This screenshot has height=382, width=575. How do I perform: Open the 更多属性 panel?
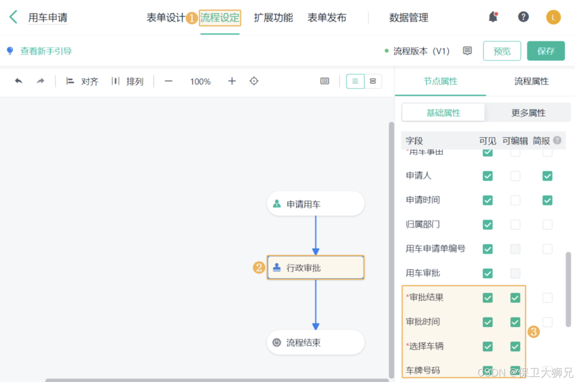[528, 112]
